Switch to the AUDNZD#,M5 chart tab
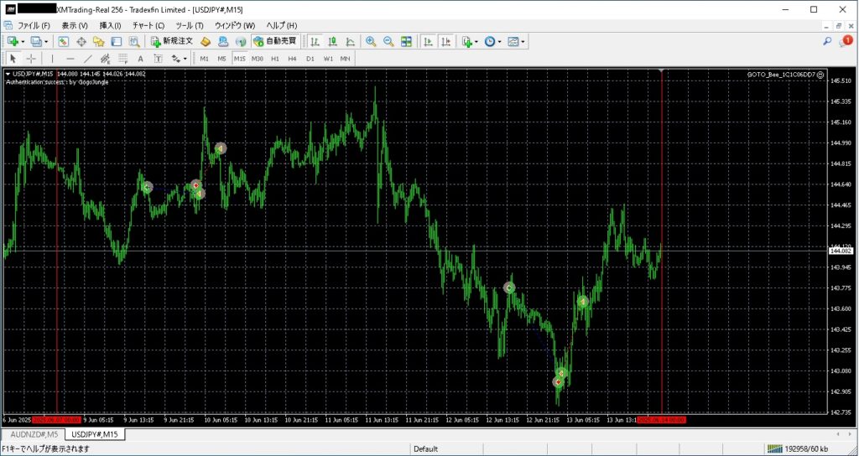 click(34, 434)
